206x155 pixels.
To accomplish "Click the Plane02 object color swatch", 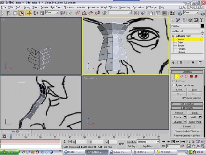I will coord(202,26).
